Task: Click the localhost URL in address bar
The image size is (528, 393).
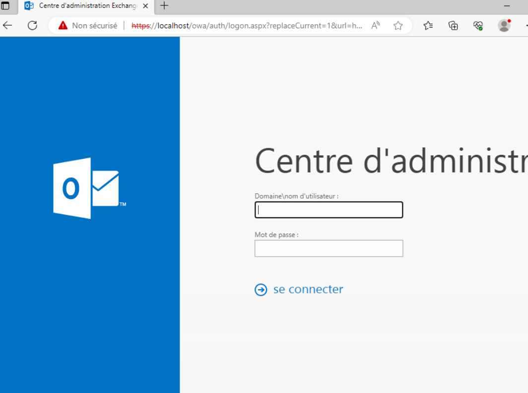Action: [247, 26]
